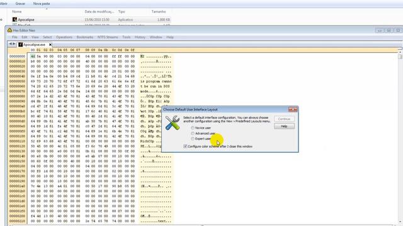Click the 'MZ' ASCII text in first row
This screenshot has width=403, height=226.
click(142, 56)
